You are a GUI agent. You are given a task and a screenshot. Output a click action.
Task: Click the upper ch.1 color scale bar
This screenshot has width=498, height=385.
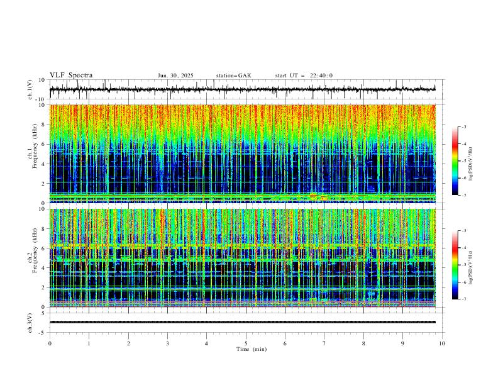point(455,161)
